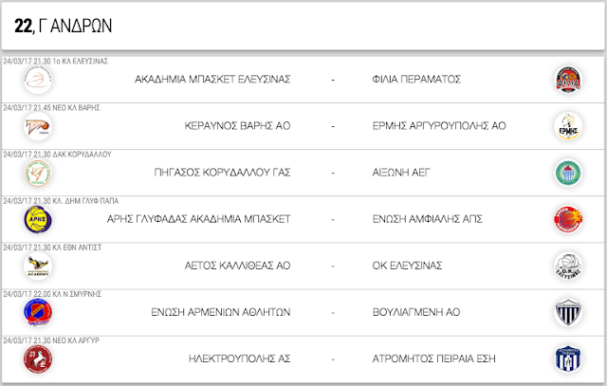This screenshot has height=386, width=607.
Task: Open the Κεραυνός Βάρης team logo
Action: 38,126
